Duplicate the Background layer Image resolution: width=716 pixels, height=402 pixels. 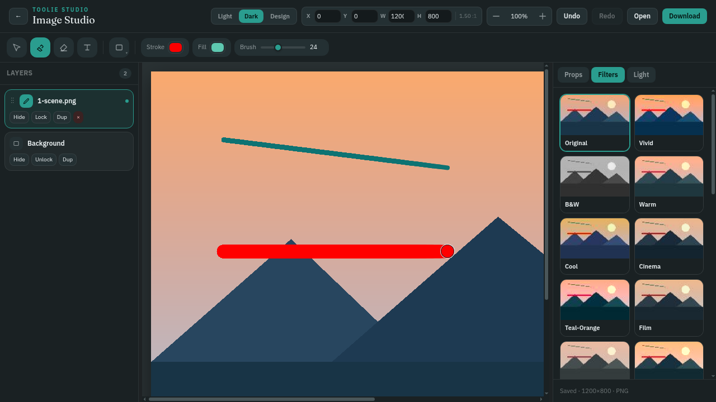[x=68, y=160]
